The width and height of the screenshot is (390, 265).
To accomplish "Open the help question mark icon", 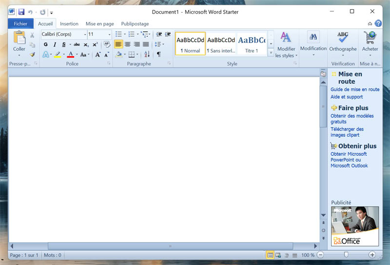I will point(378,23).
